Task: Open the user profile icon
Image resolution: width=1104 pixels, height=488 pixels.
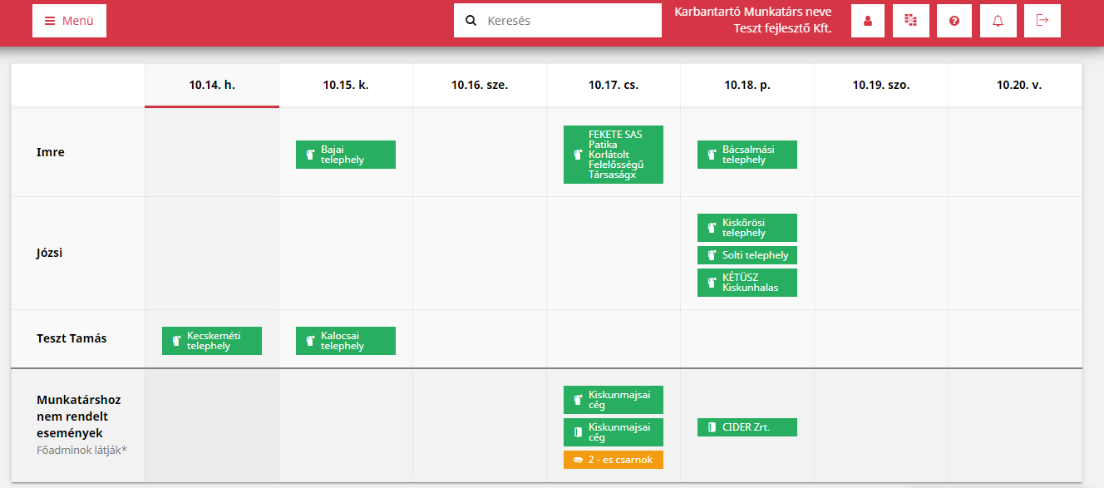Action: click(x=868, y=21)
